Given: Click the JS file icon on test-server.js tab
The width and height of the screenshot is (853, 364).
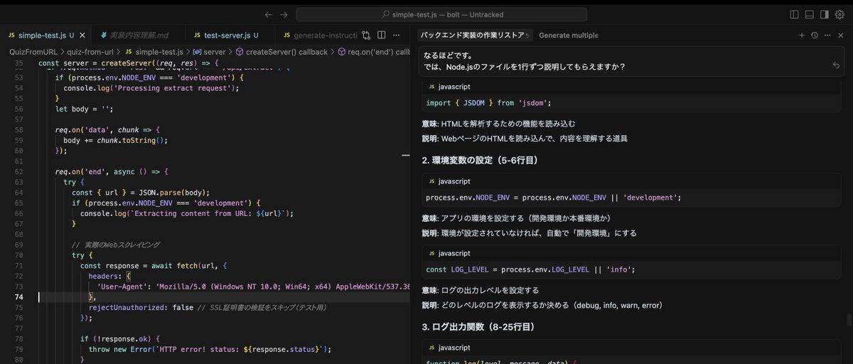Looking at the screenshot, I should point(195,35).
